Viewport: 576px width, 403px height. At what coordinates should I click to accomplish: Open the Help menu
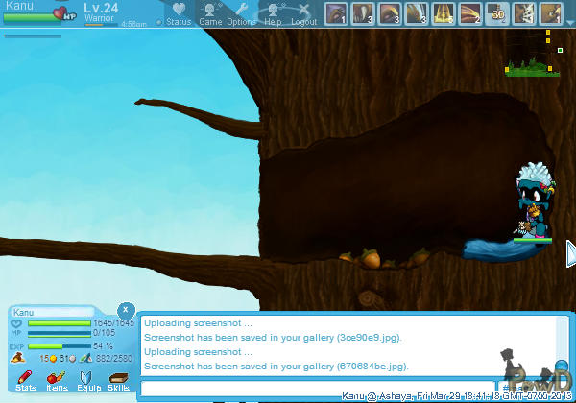click(x=273, y=14)
